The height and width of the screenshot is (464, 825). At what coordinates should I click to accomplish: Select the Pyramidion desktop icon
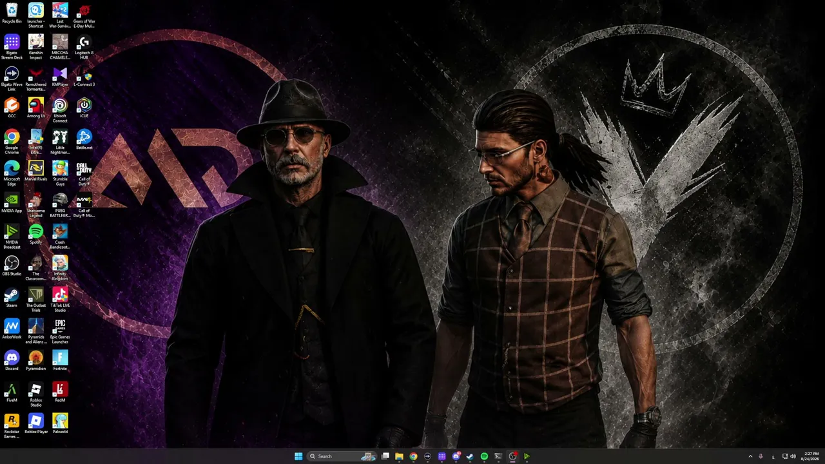click(36, 361)
